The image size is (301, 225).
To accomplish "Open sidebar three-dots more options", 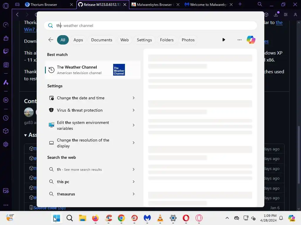I will (x=6, y=205).
